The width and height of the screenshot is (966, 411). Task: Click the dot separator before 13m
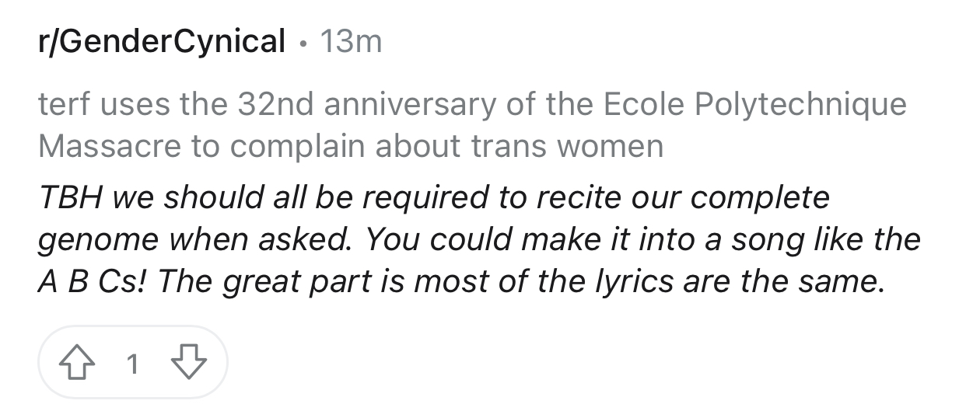coord(303,42)
